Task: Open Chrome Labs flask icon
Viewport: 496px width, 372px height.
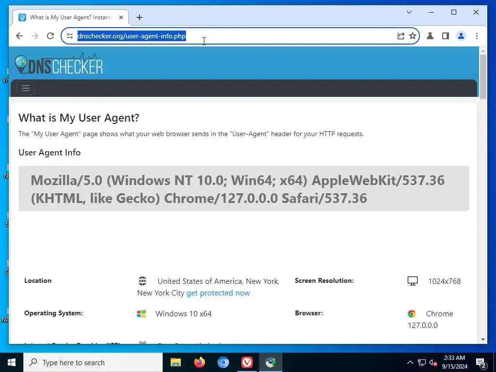Action: click(430, 36)
